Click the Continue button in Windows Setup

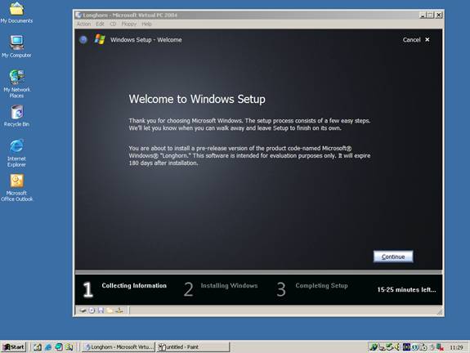[x=393, y=257]
